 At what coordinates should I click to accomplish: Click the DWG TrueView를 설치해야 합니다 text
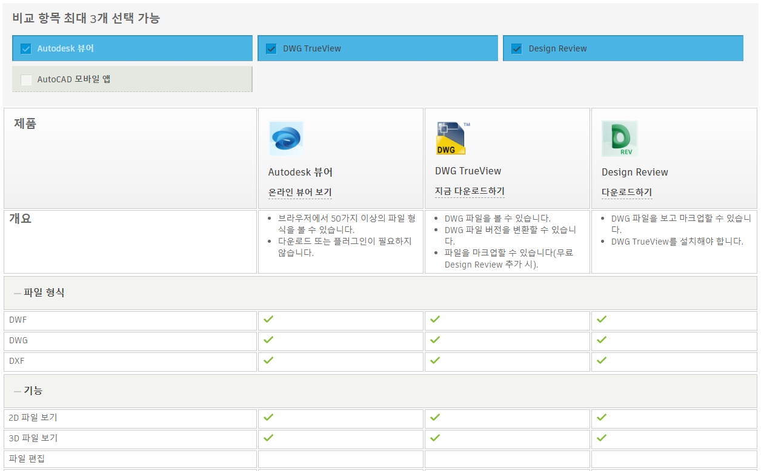[677, 241]
